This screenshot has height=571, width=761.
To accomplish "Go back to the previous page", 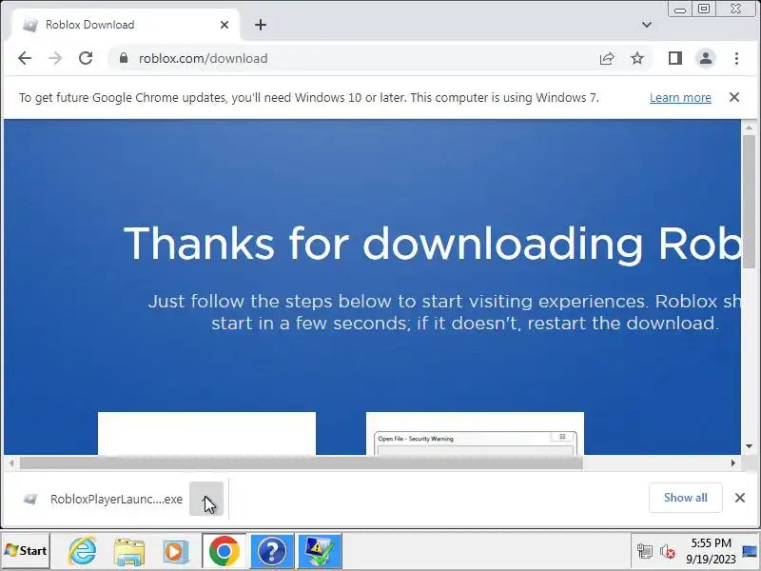I will pos(25,58).
